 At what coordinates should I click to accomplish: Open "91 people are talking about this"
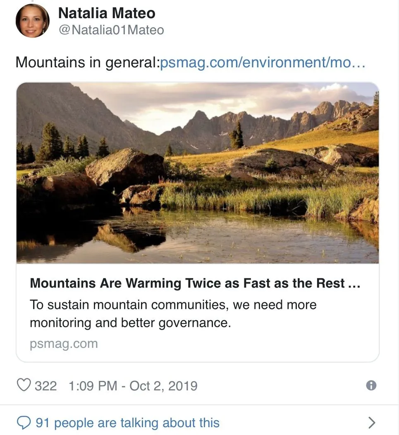click(x=127, y=423)
